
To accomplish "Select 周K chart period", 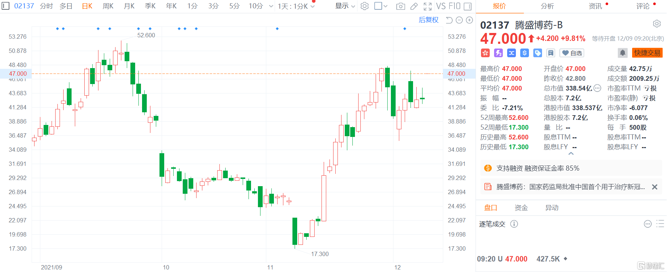I will [x=108, y=6].
